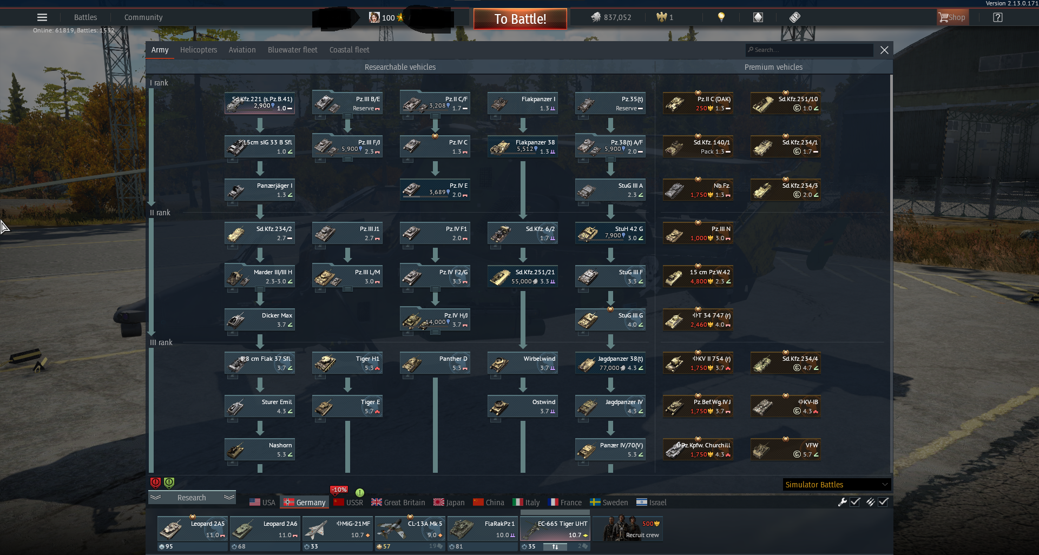Toggle the crew swap arrows on EC-665 slot

pyautogui.click(x=555, y=547)
